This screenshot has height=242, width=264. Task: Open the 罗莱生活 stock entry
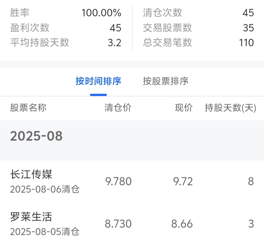click(x=132, y=224)
